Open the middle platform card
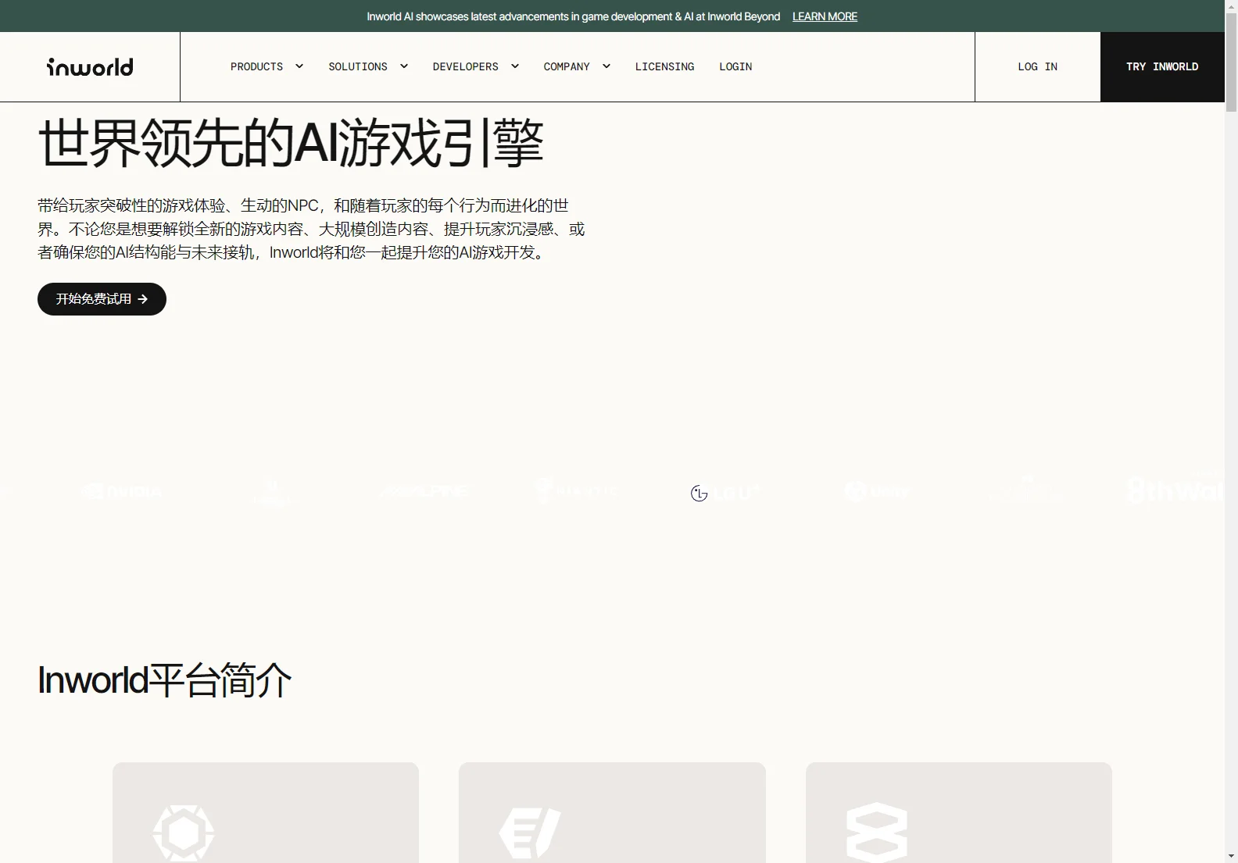 [x=612, y=812]
